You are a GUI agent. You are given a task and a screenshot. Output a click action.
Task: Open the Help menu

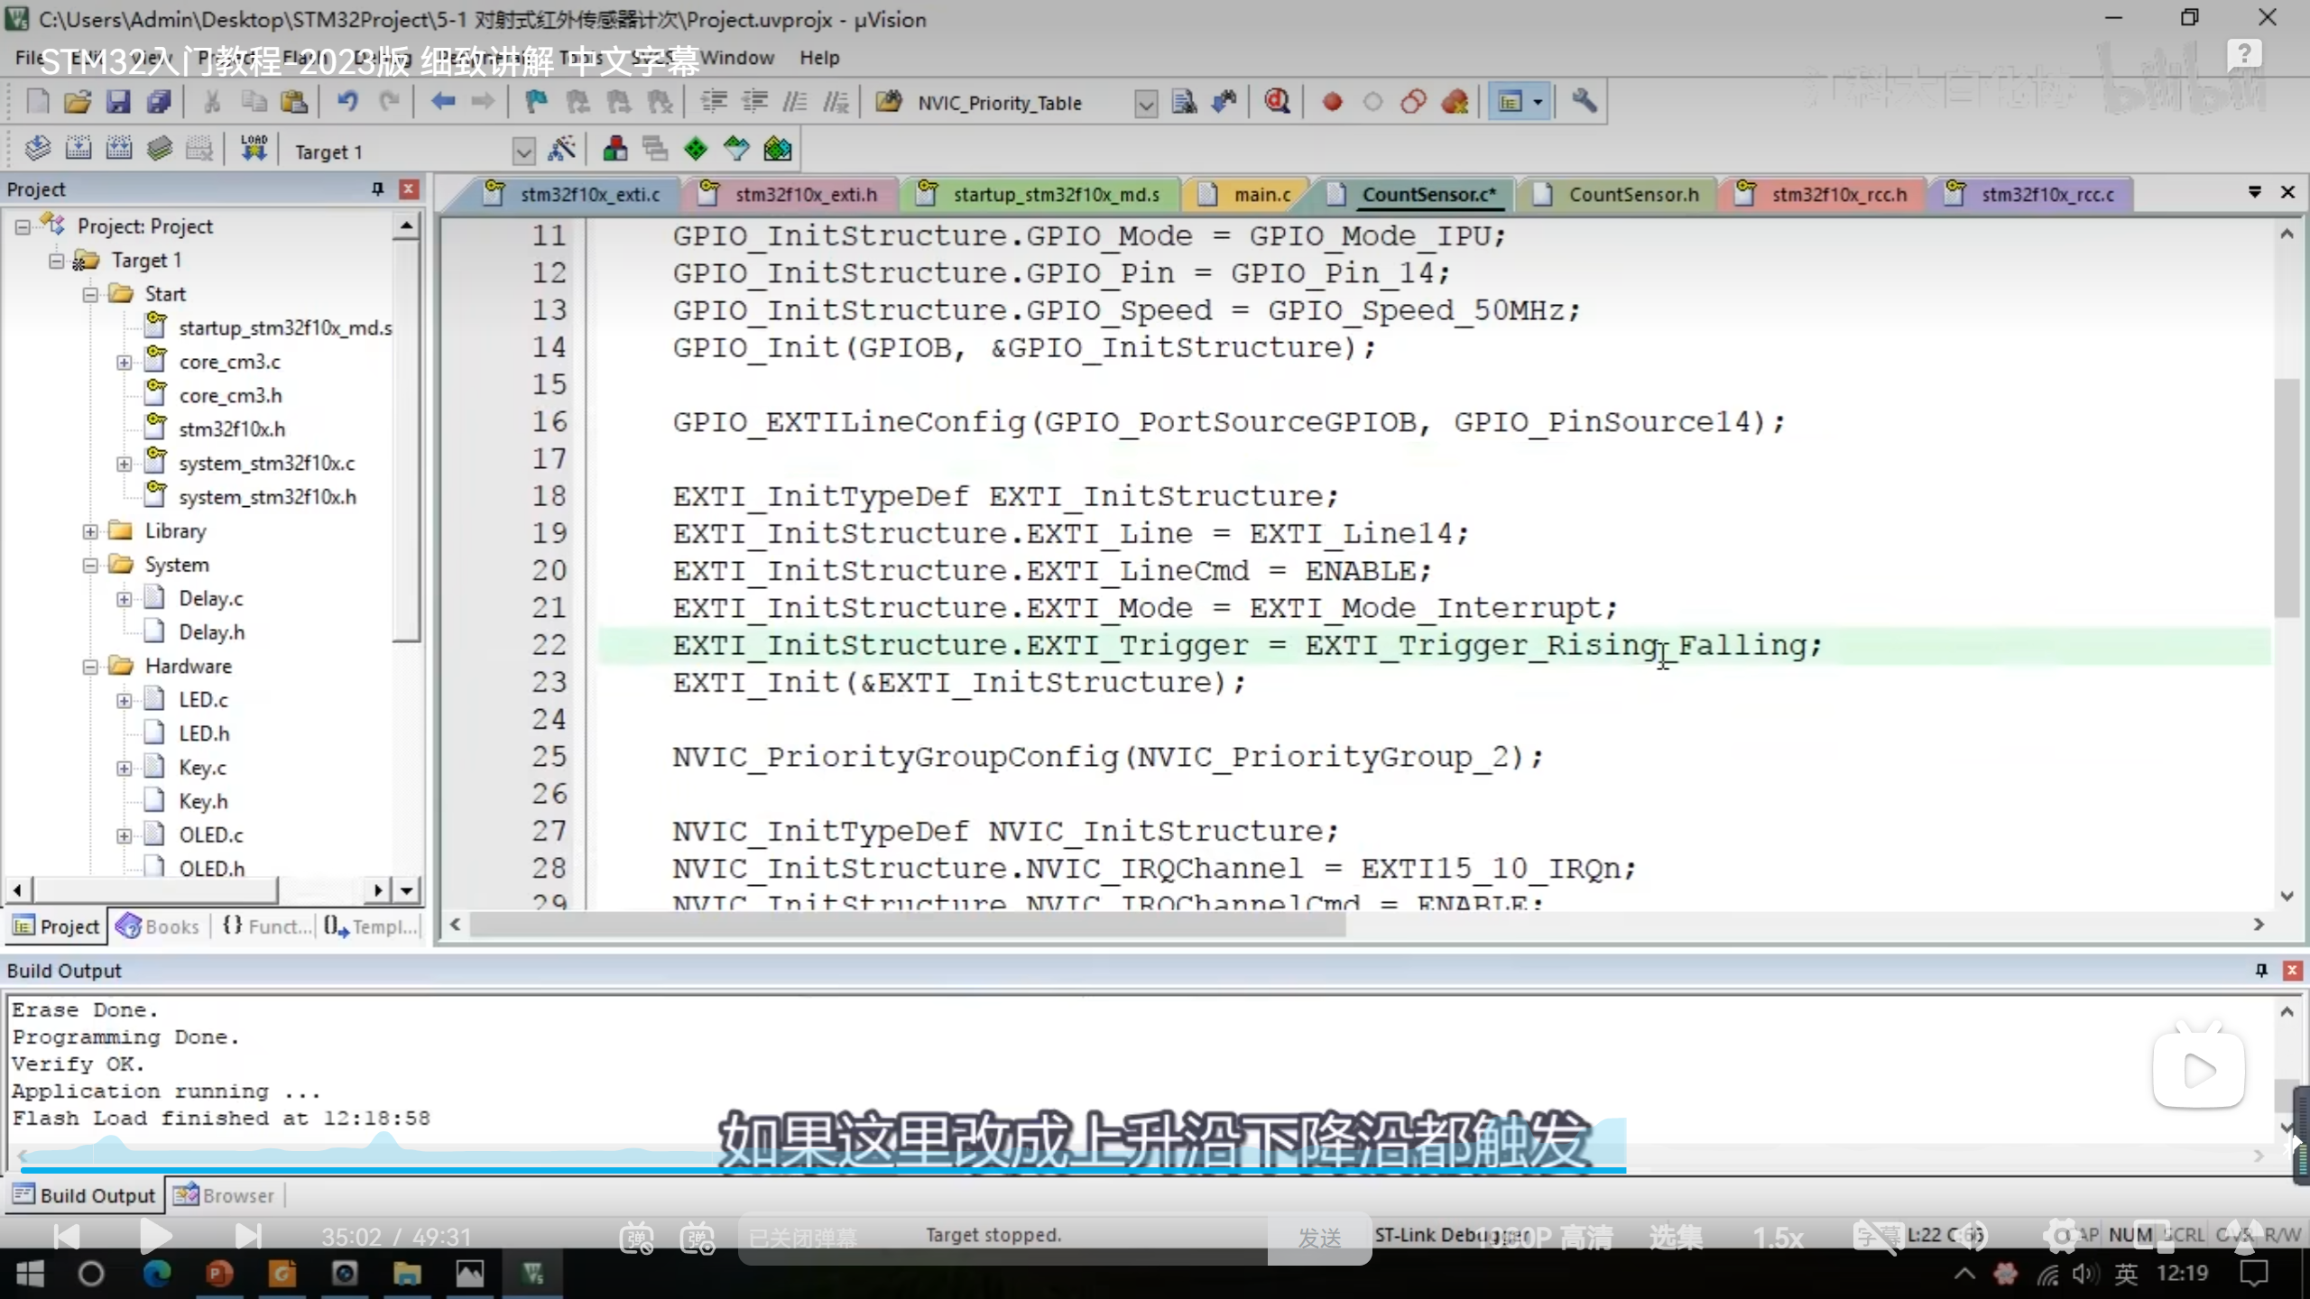click(818, 58)
